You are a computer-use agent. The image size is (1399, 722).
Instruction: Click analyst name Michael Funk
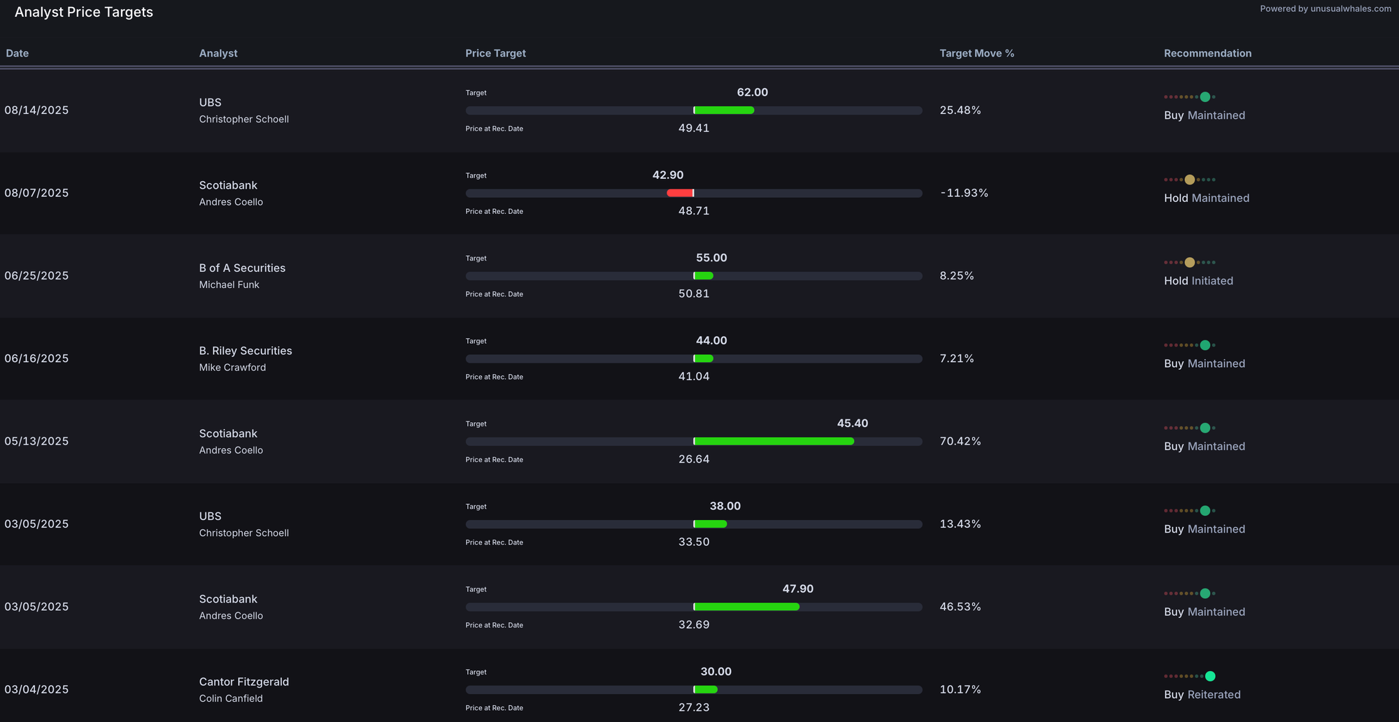pos(229,284)
